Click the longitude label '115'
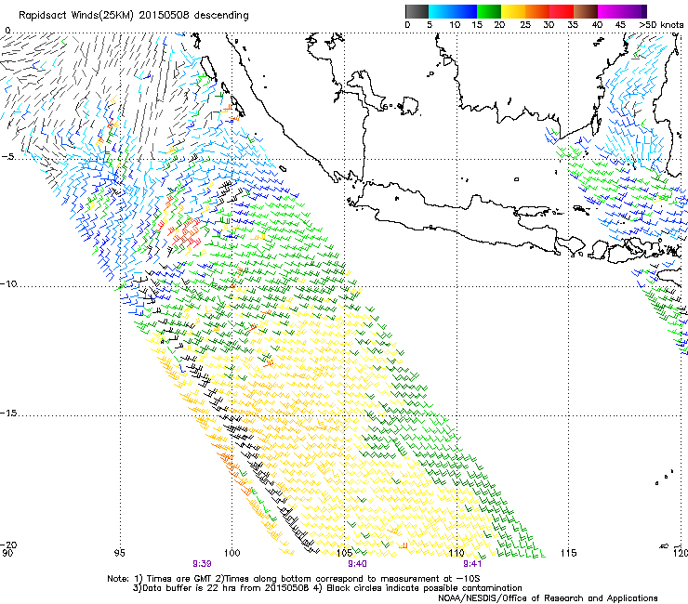688x604 pixels. click(569, 553)
